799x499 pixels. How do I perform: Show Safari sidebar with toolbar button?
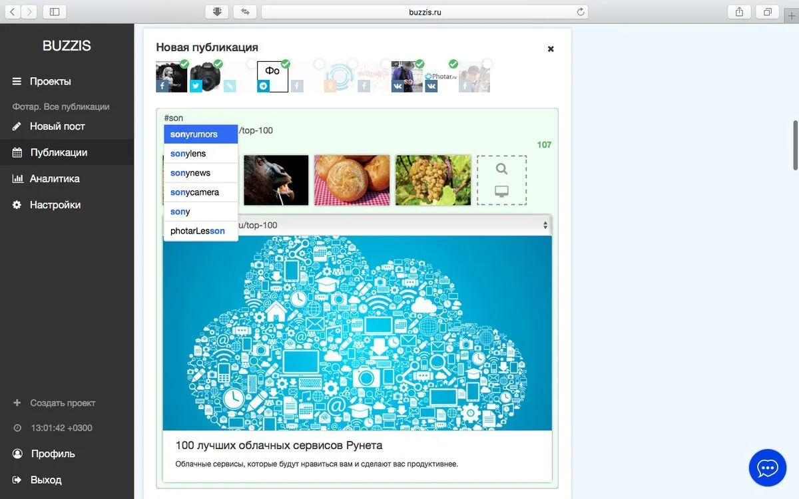(x=55, y=11)
